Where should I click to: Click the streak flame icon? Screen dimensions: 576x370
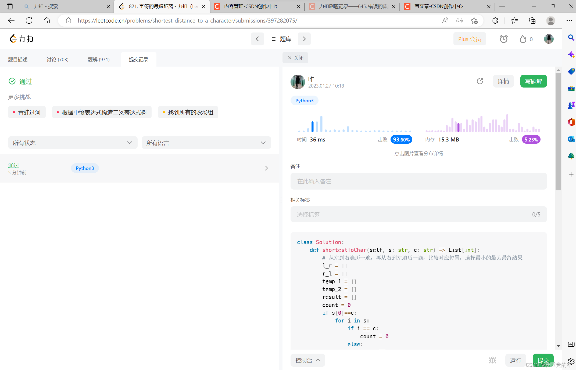click(x=523, y=39)
